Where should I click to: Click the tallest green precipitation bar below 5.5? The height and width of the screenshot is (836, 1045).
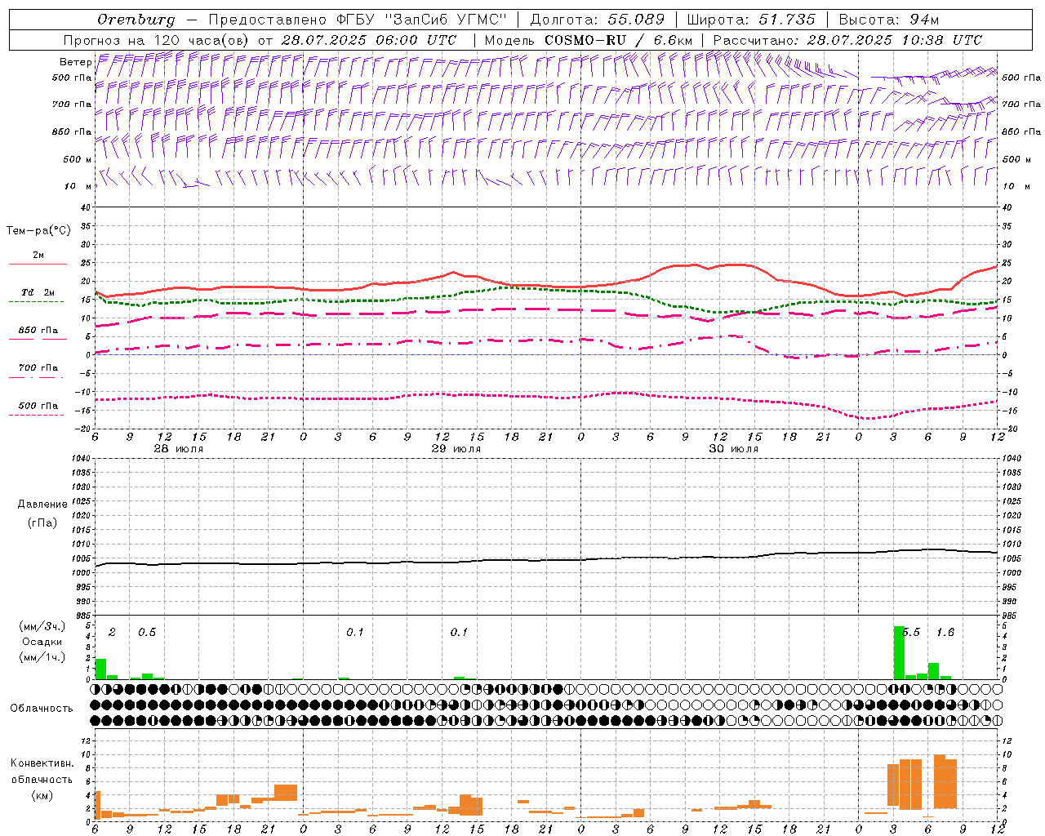point(899,652)
